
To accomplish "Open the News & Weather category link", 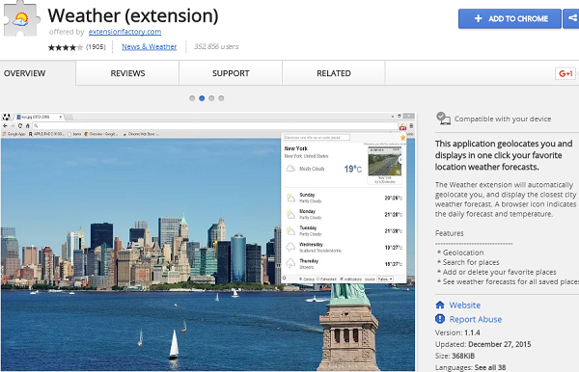I will tap(150, 46).
